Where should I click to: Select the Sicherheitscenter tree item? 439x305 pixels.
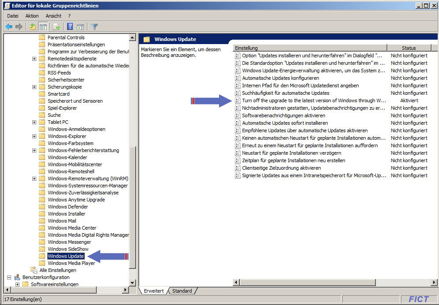[x=66, y=80]
